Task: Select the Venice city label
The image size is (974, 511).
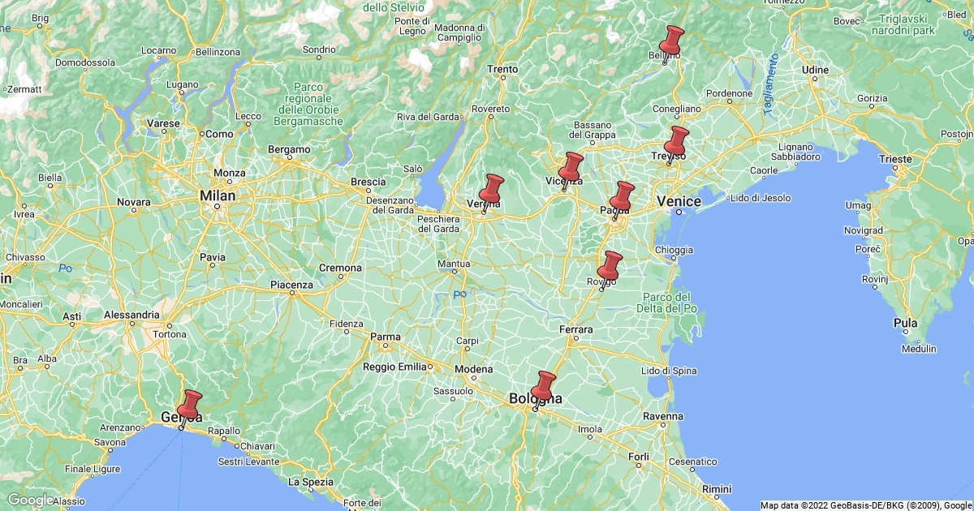Action: (x=679, y=201)
